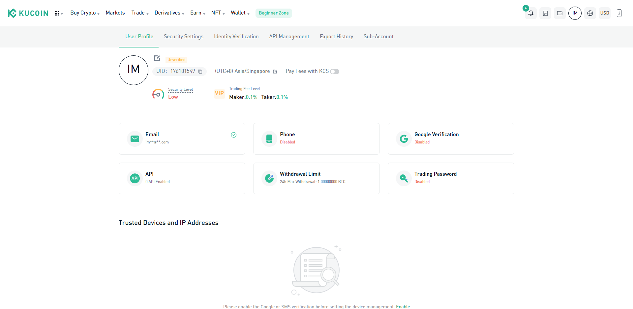
Task: Toggle Pay Fees with KCS switch
Action: [x=335, y=72]
